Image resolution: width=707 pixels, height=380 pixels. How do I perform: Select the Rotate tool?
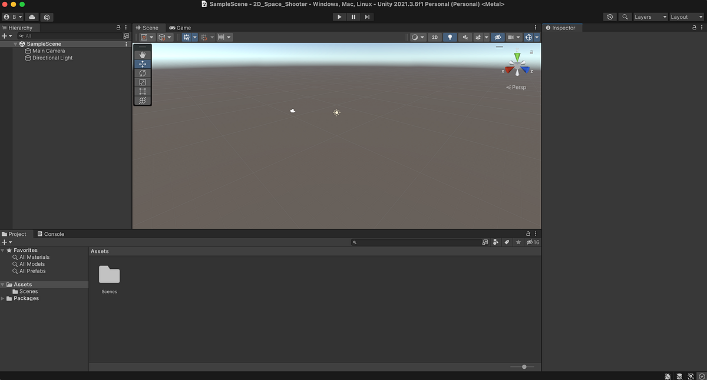pos(142,73)
